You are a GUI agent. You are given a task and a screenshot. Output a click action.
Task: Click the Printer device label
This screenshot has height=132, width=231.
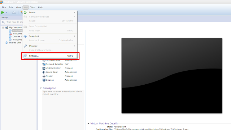[49, 76]
